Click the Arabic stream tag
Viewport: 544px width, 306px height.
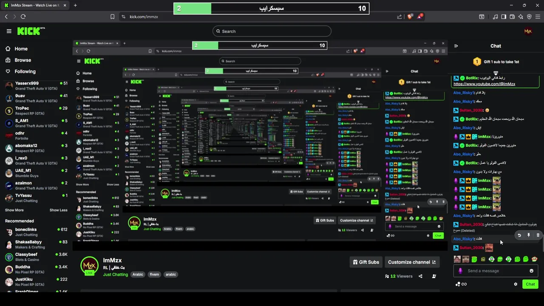click(138, 275)
